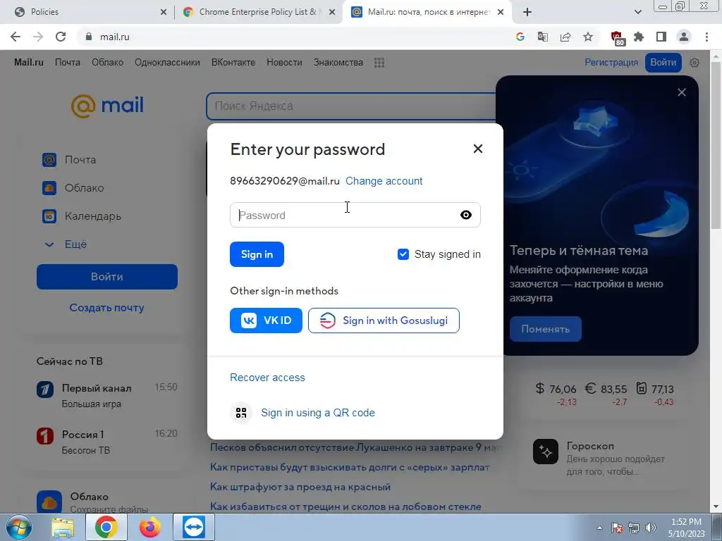This screenshot has height=541, width=722.
Task: Toggle the Stay signed in checkbox
Action: [x=403, y=254]
